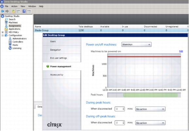
Task: Select Controllers in the tree
Action: 18,42
